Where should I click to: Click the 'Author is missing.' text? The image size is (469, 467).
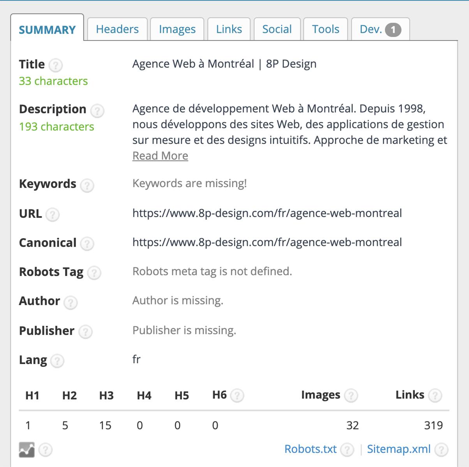178,301
